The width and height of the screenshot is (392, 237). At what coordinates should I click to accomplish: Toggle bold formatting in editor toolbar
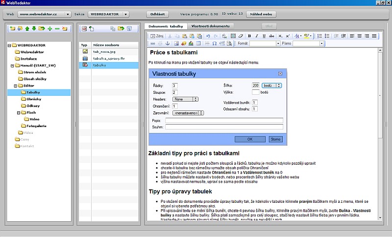(249, 36)
